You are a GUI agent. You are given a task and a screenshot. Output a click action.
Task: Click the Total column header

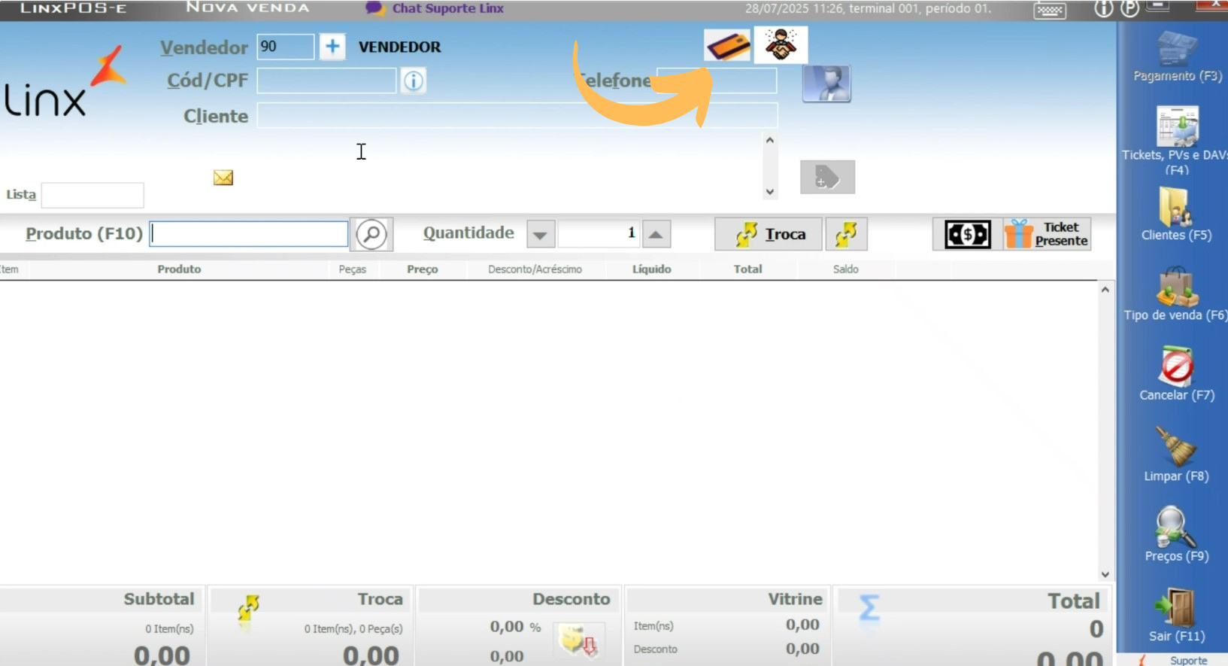click(x=748, y=269)
